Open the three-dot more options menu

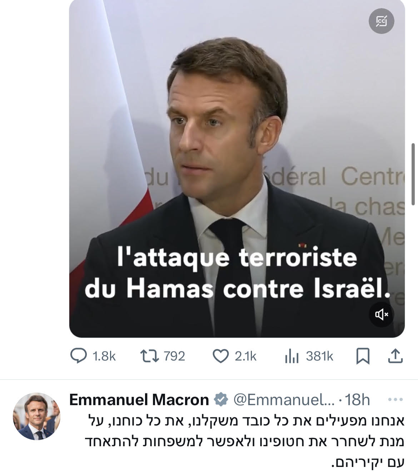pyautogui.click(x=395, y=400)
